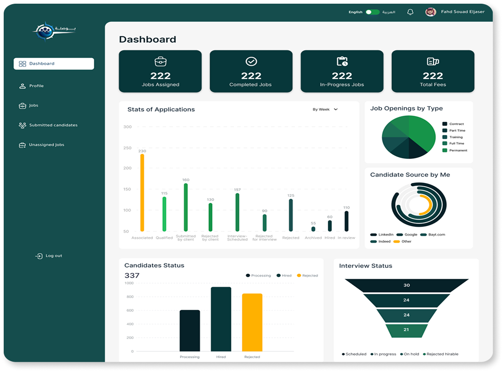Open notifications bell icon
Viewport: 503px width, 372px height.
tap(410, 12)
